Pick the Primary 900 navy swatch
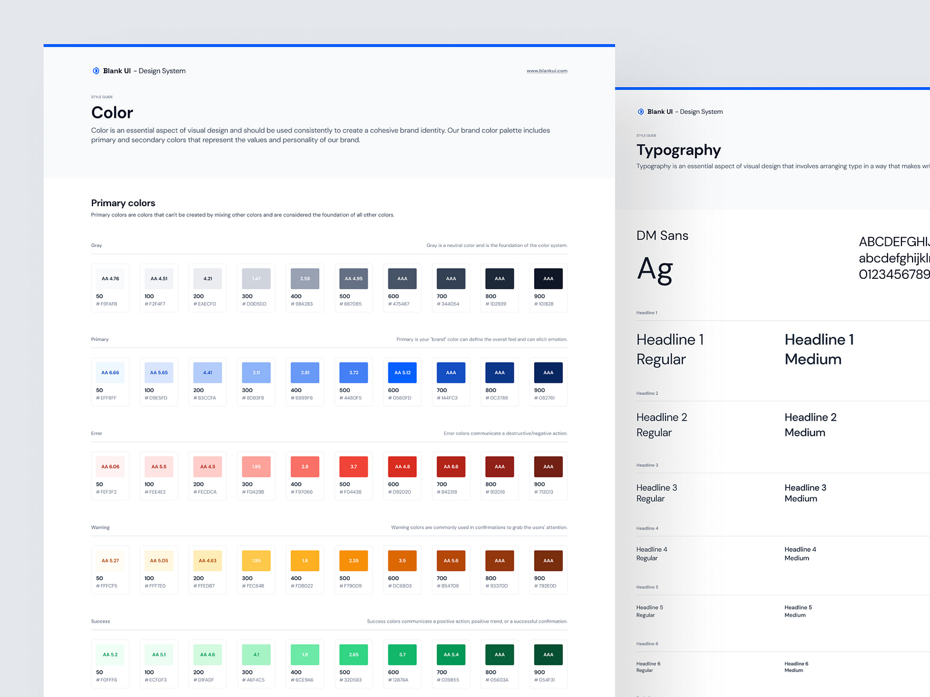Screen dimensions: 930x697 pos(549,373)
